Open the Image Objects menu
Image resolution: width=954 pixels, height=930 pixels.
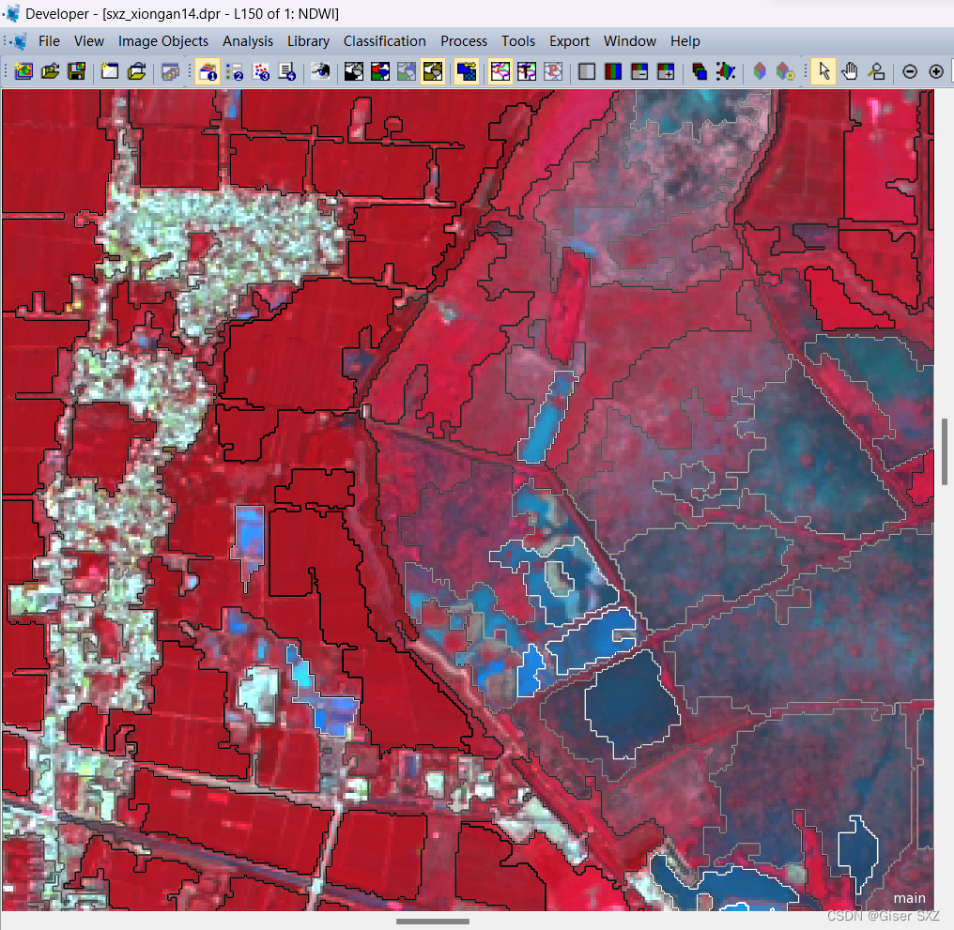pyautogui.click(x=163, y=41)
